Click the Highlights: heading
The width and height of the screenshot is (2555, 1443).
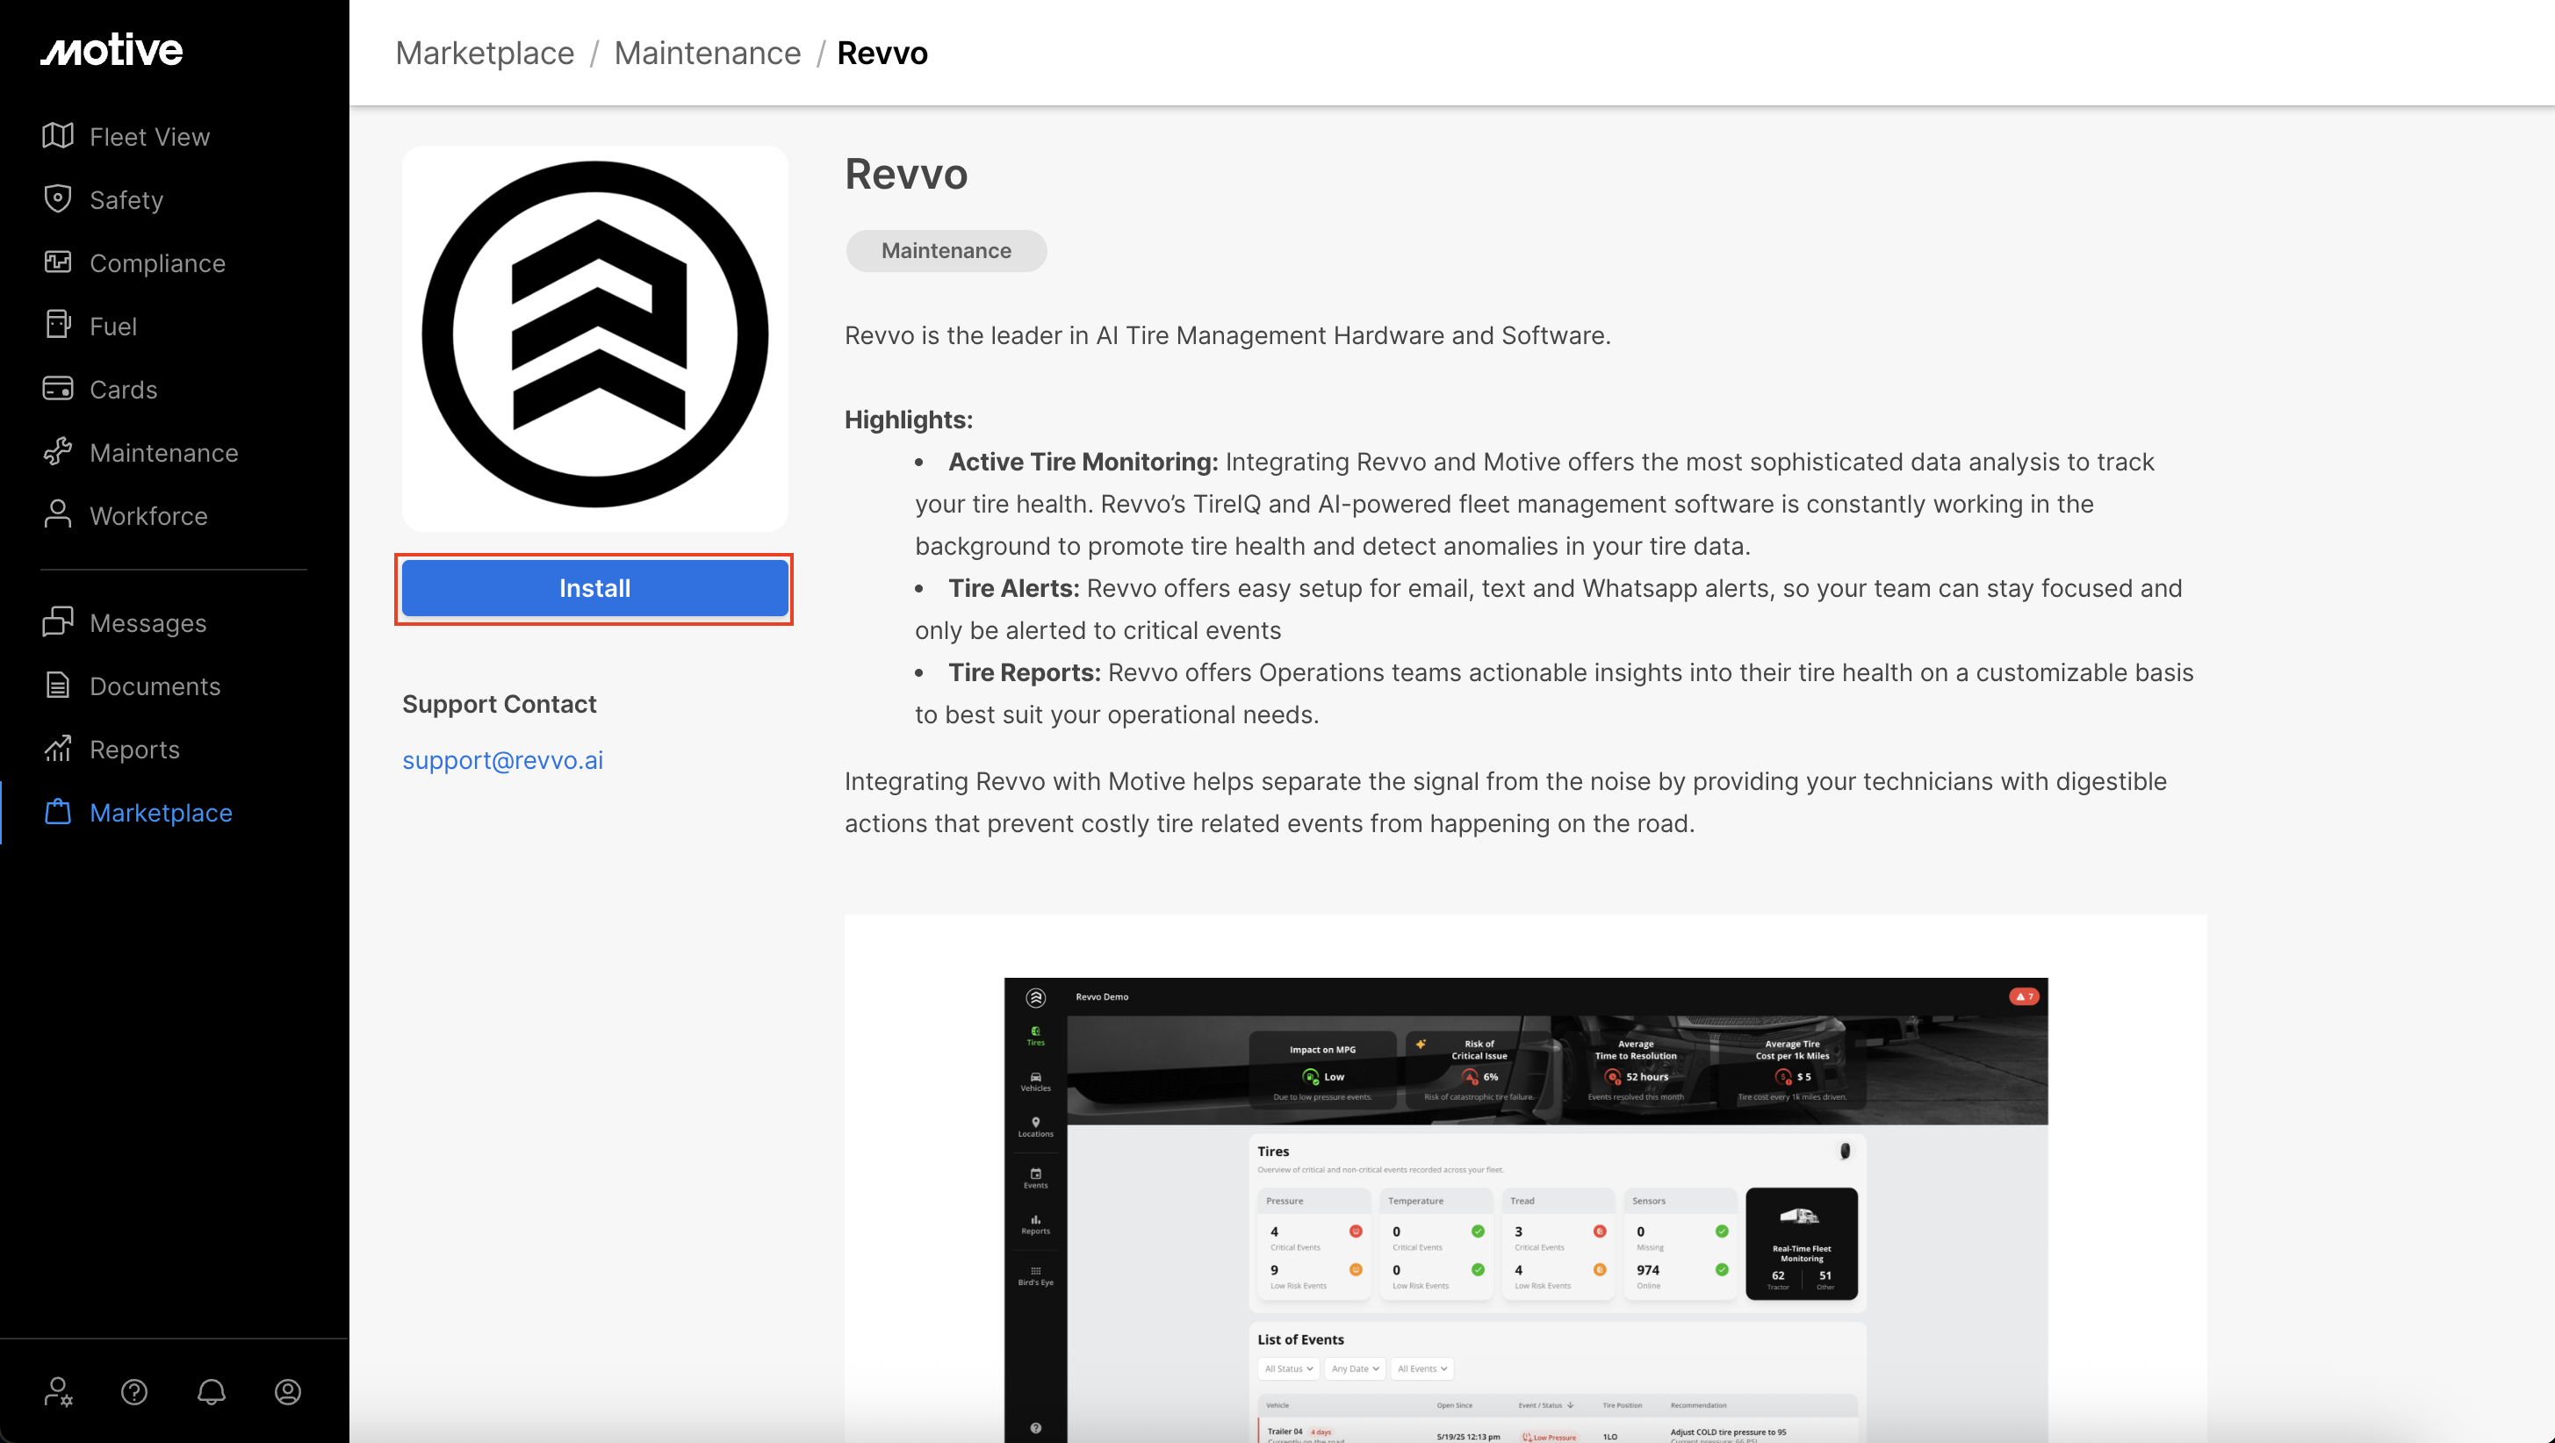click(x=909, y=420)
